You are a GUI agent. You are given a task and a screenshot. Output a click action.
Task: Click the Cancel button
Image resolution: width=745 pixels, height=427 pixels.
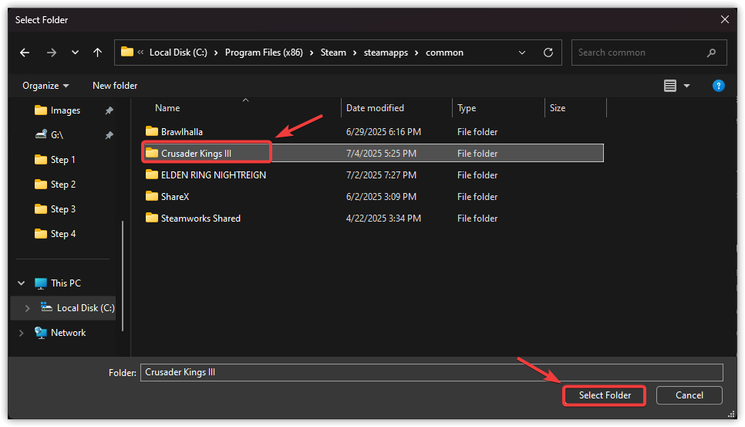(689, 395)
